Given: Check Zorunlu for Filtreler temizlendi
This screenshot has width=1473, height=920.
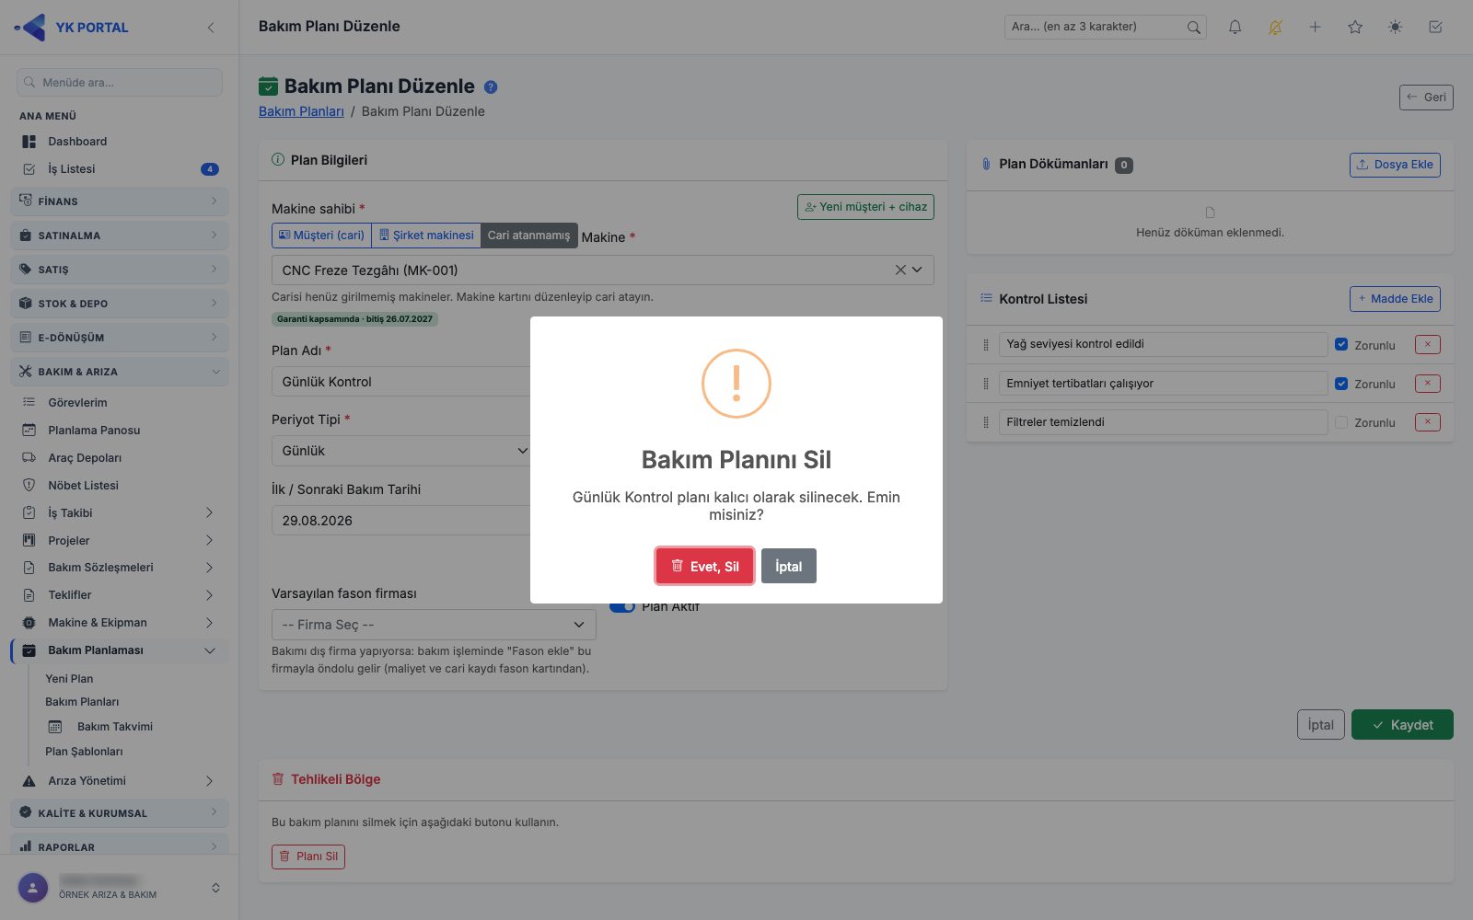Looking at the screenshot, I should click(x=1341, y=422).
